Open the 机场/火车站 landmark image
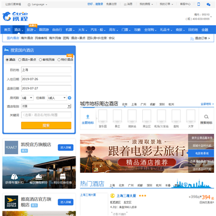The width and height of the screenshot is (216, 216). tap(161, 116)
